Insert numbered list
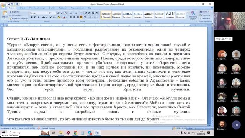This screenshot has width=245, height=138. point(76,13)
